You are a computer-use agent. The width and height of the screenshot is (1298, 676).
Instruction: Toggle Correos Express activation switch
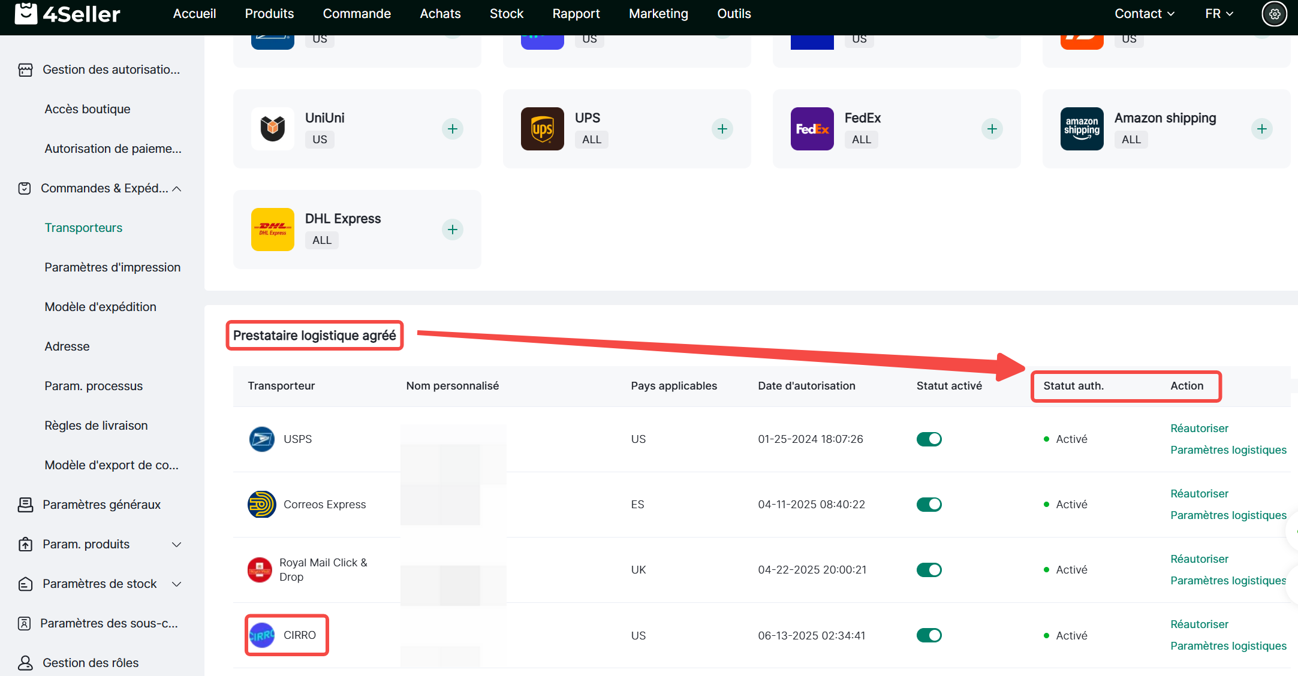pyautogui.click(x=929, y=505)
